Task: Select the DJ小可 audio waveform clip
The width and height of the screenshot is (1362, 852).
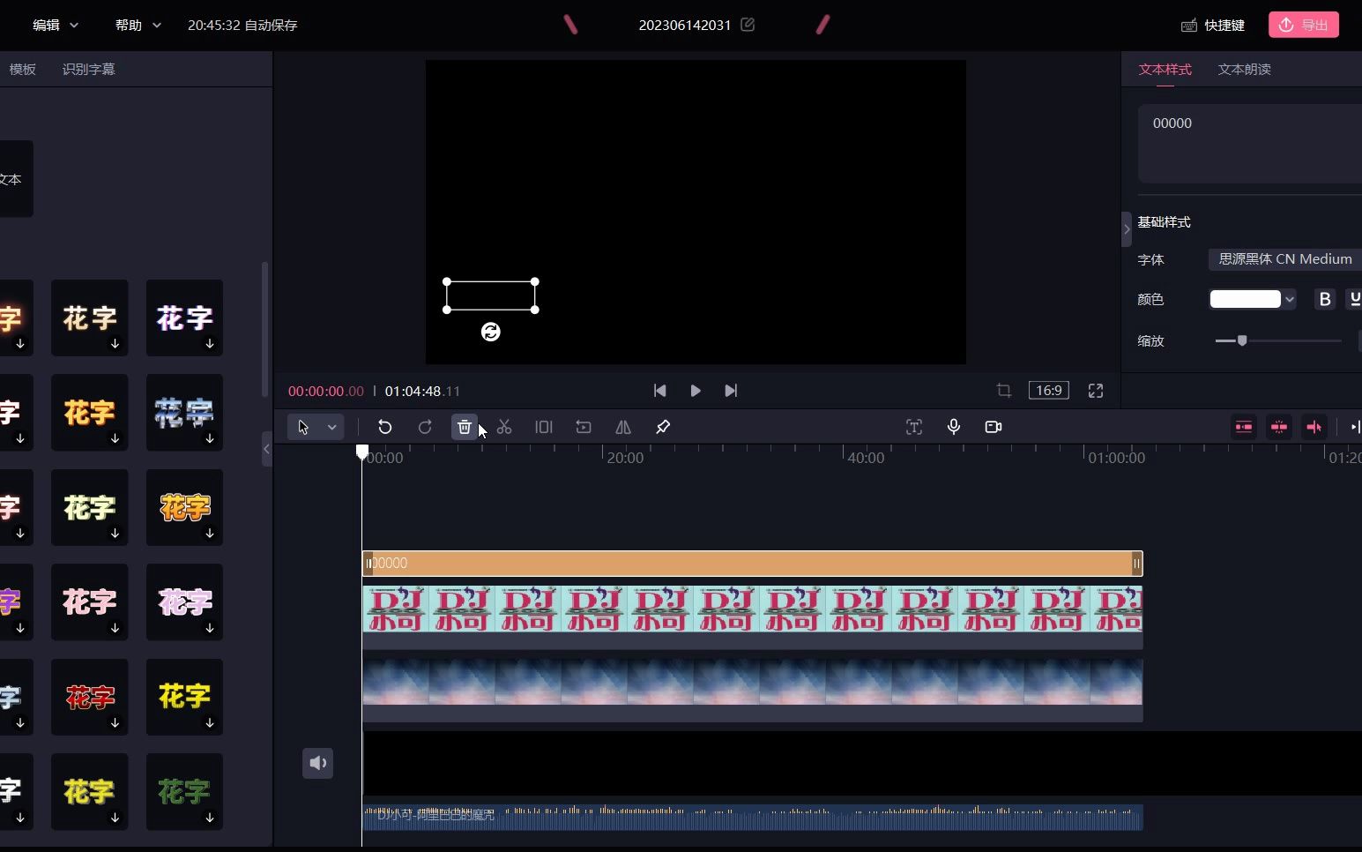Action: [752, 817]
